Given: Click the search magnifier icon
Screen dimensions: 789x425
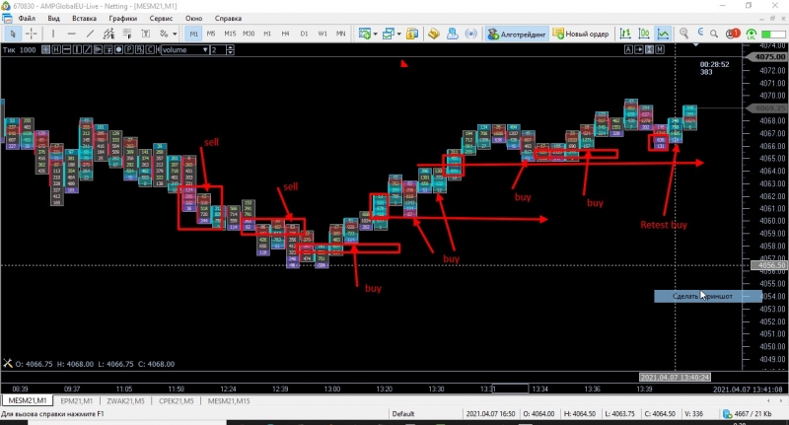Looking at the screenshot, I should (713, 34).
